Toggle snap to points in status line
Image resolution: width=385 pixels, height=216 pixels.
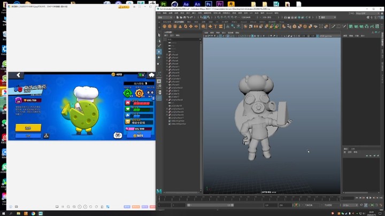pos(226,17)
